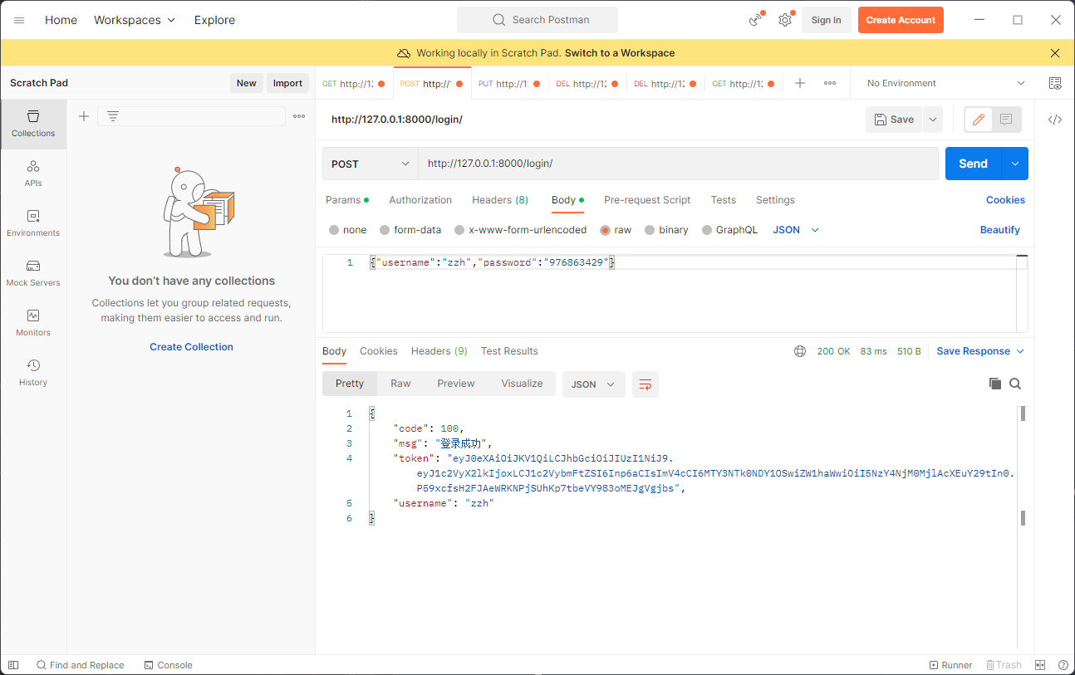Open the collections panel more-options ellipsis
This screenshot has width=1075, height=675.
click(x=299, y=116)
